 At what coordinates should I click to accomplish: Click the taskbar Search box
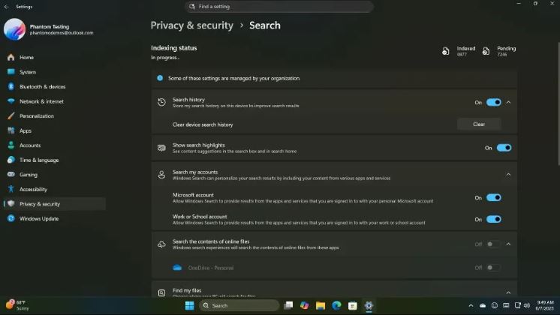239,306
